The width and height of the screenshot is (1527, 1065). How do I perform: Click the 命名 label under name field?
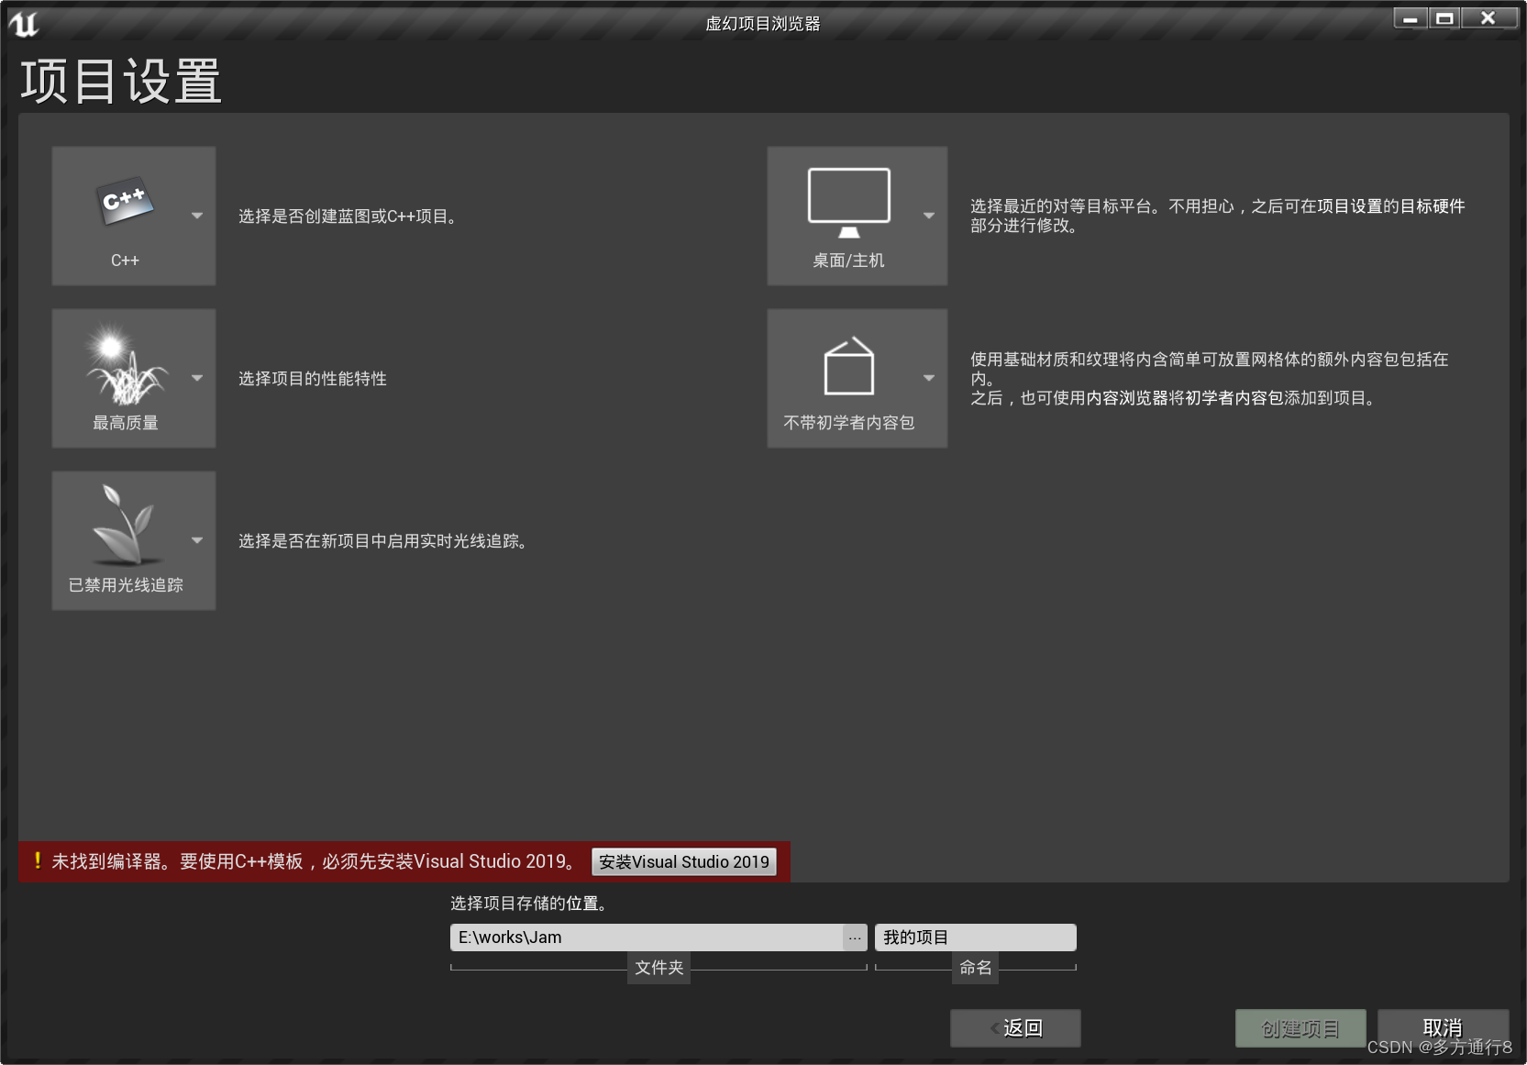click(x=976, y=968)
